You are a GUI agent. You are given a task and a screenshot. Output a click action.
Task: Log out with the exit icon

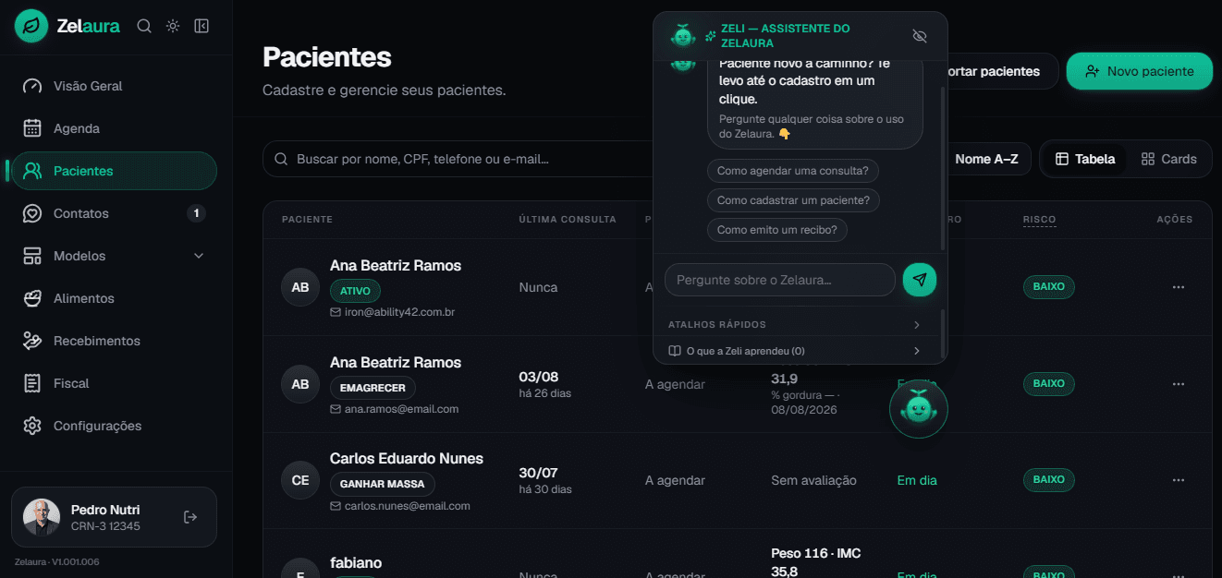[x=190, y=517]
